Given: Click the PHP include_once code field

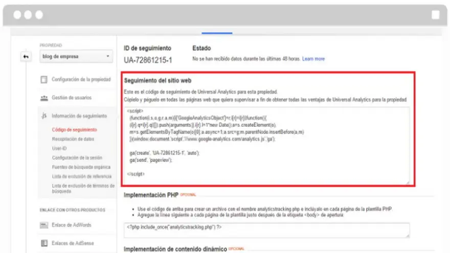Looking at the screenshot, I should tap(266, 230).
